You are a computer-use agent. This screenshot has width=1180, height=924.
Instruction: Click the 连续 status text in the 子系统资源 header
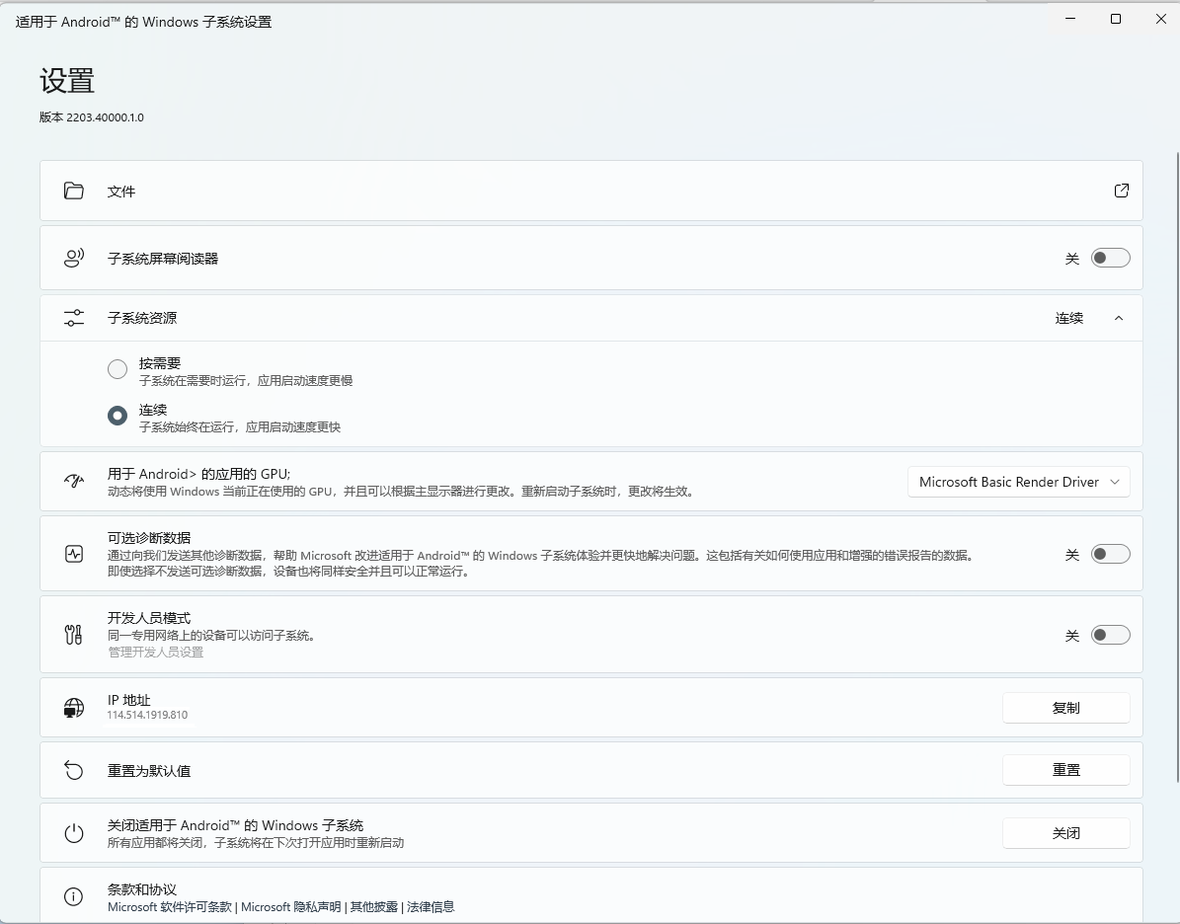(1068, 318)
